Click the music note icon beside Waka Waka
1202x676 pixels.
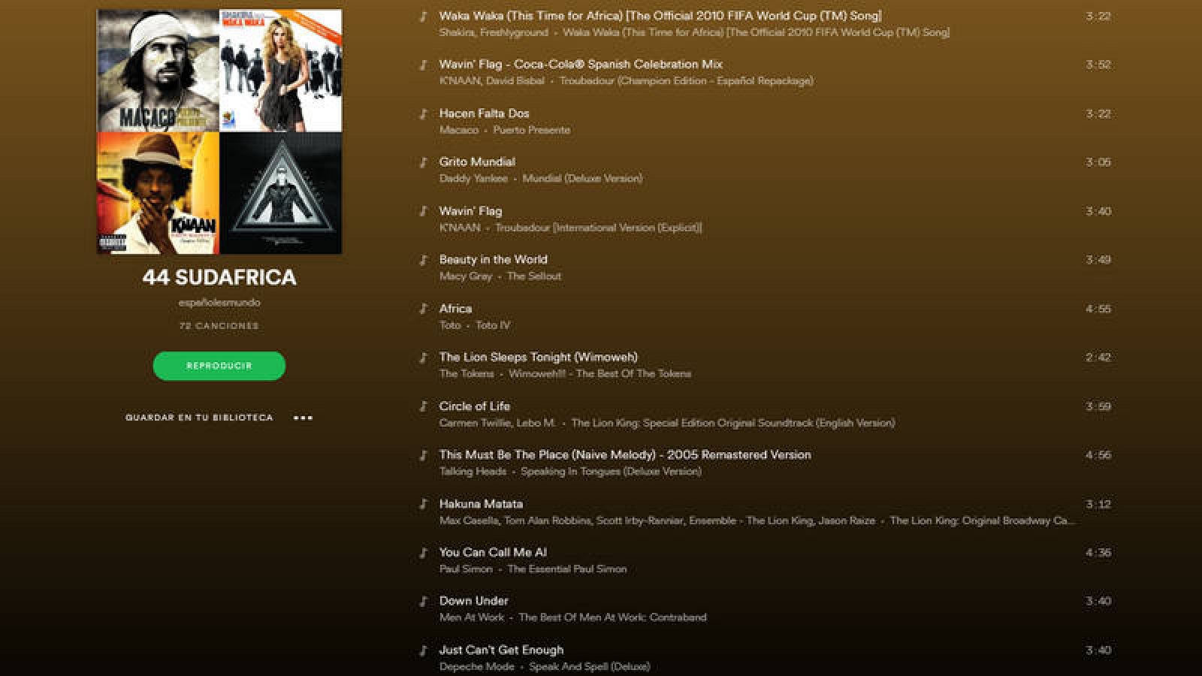(x=423, y=16)
